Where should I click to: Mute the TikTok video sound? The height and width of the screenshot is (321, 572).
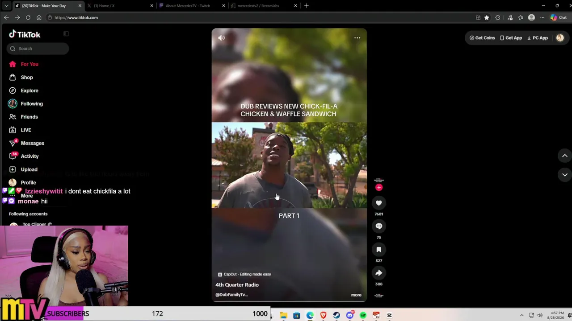pyautogui.click(x=221, y=38)
